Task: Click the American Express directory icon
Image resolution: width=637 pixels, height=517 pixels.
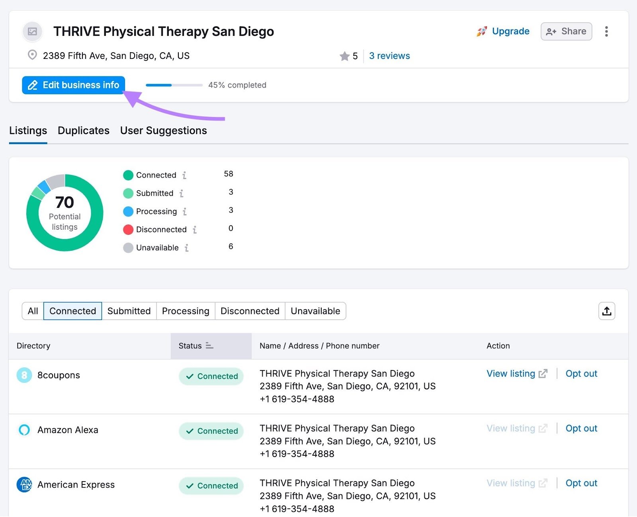Action: tap(24, 484)
